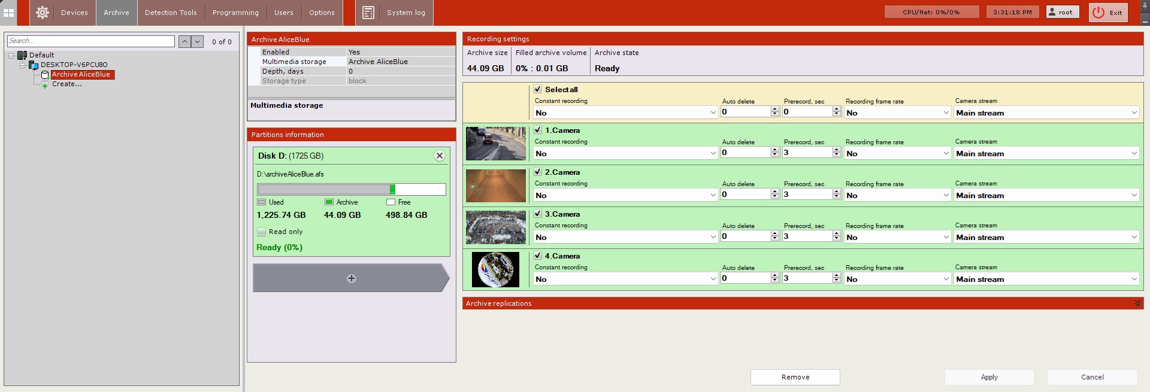The image size is (1150, 392).
Task: Open Constant recording dropdown for 2.Camera
Action: [x=625, y=195]
